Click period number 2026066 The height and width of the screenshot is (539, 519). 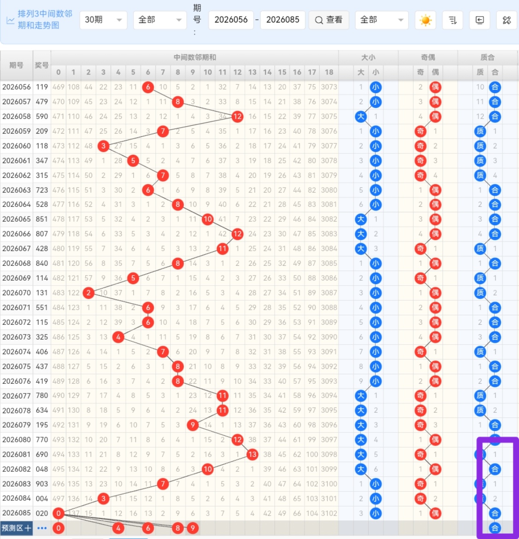(17, 234)
